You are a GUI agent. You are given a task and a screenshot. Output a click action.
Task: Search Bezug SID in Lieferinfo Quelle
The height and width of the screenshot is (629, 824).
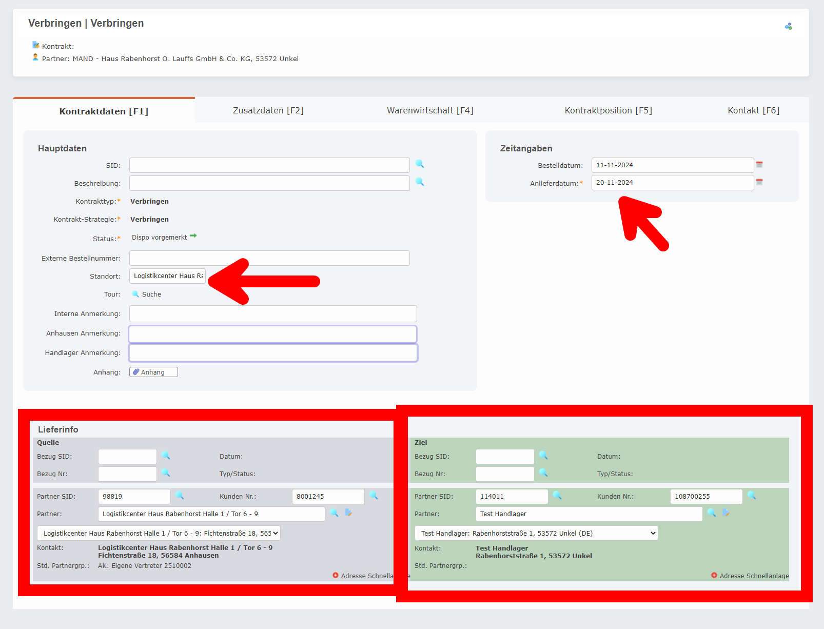pyautogui.click(x=166, y=456)
